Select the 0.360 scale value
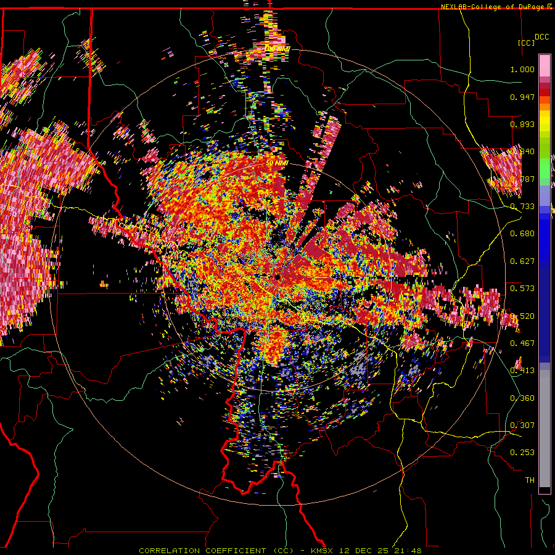Image resolution: width=555 pixels, height=555 pixels. [522, 398]
